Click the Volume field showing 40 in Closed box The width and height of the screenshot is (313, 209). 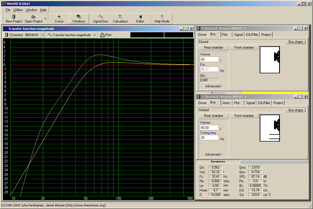coord(209,59)
